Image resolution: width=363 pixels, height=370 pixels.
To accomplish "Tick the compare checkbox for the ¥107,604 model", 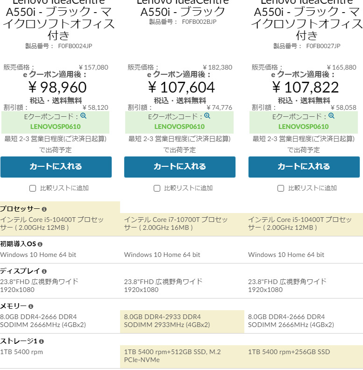I will point(157,188).
